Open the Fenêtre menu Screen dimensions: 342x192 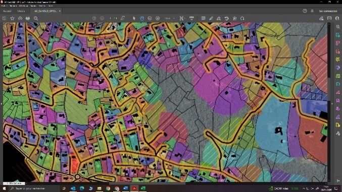(x=42, y=6)
